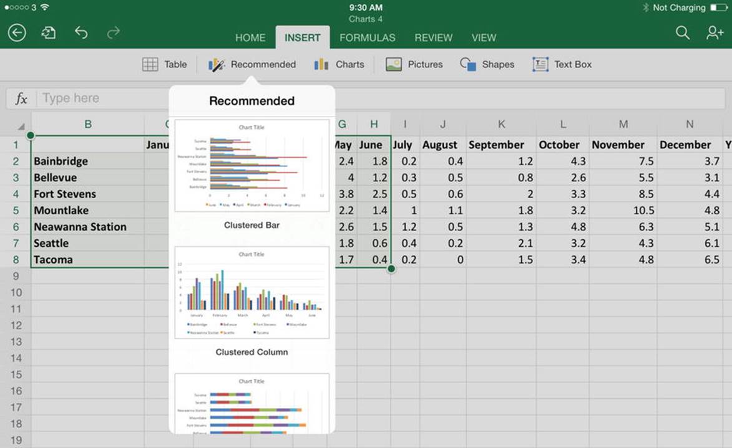The height and width of the screenshot is (448, 732).
Task: Click the Charts label button
Action: coord(349,64)
